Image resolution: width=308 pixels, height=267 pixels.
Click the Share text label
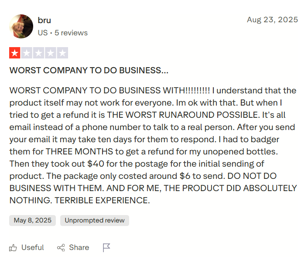point(79,248)
